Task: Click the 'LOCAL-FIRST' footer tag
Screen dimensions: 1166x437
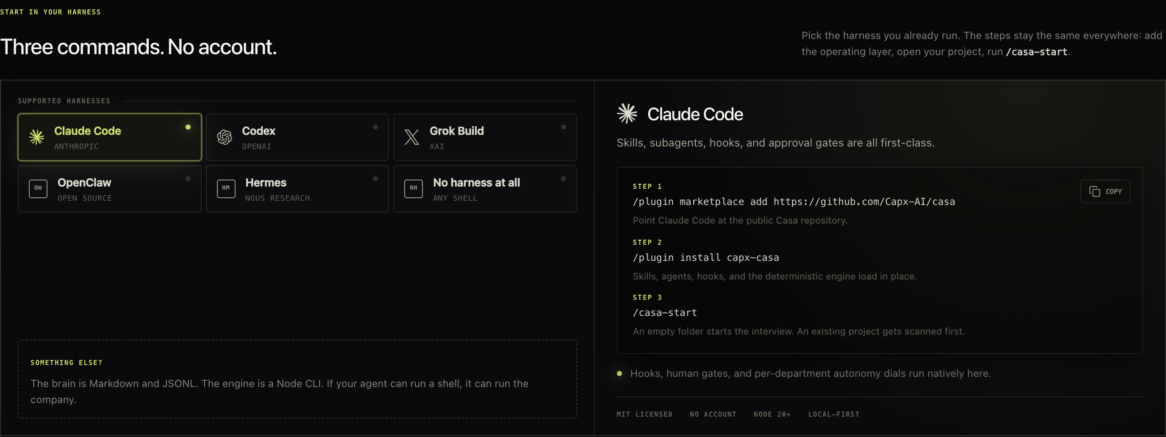Action: 834,415
